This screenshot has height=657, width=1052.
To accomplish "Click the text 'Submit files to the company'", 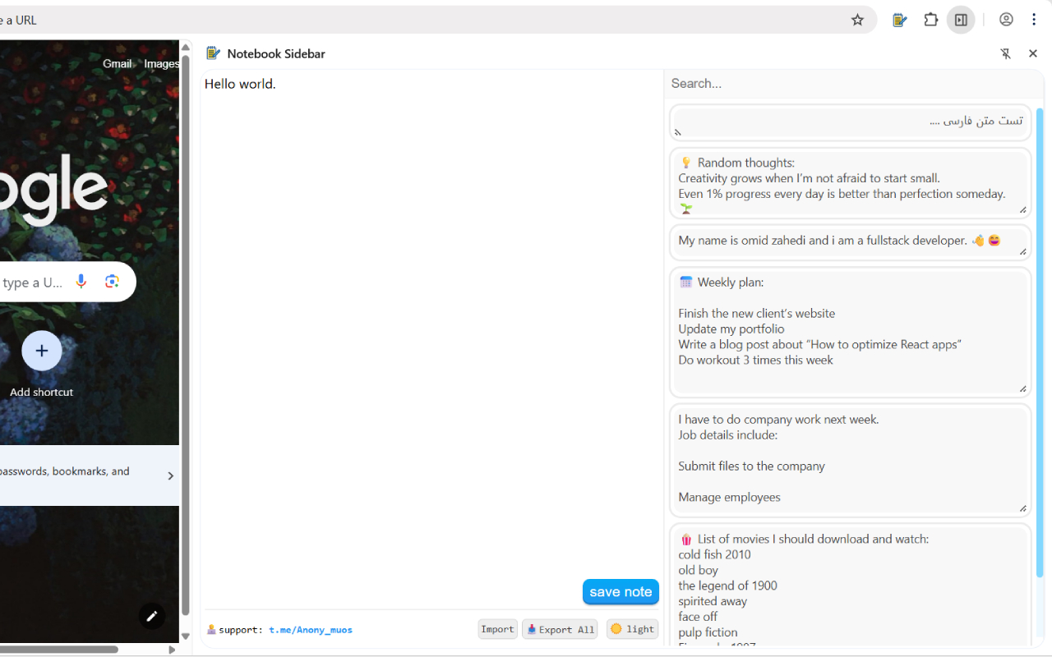I will coord(751,466).
